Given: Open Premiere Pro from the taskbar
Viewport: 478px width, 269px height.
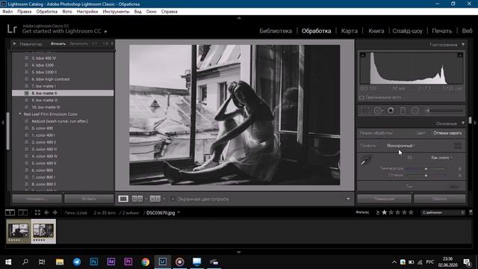Looking at the screenshot, I should pos(128,262).
